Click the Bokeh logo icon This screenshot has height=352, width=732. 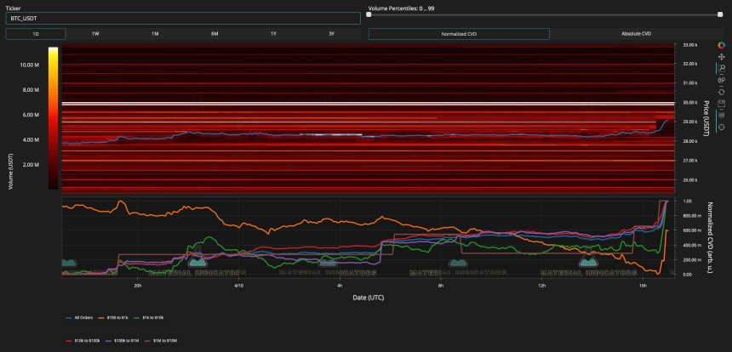pyautogui.click(x=721, y=45)
